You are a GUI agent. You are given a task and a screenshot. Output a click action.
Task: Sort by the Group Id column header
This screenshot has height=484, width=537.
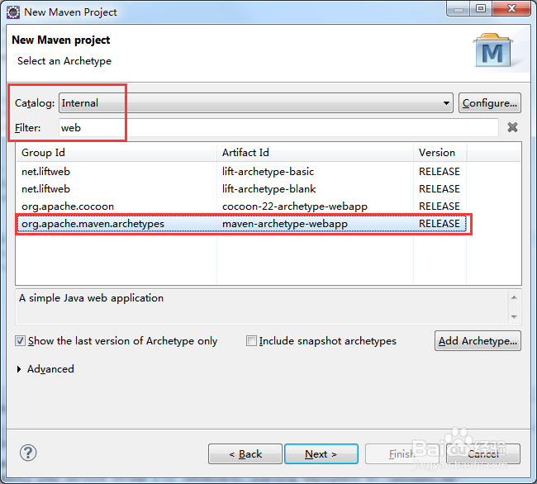(x=116, y=153)
